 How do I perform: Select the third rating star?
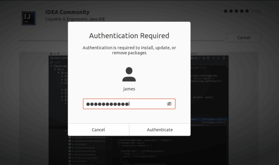tap(236, 11)
